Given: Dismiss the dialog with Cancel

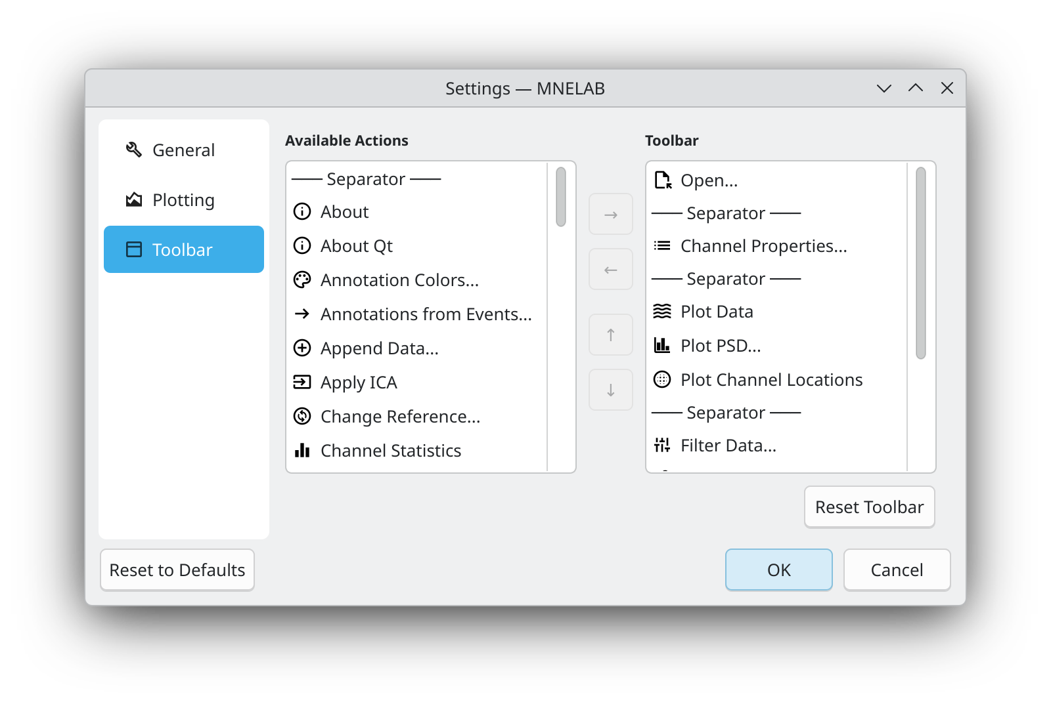Looking at the screenshot, I should (x=897, y=570).
